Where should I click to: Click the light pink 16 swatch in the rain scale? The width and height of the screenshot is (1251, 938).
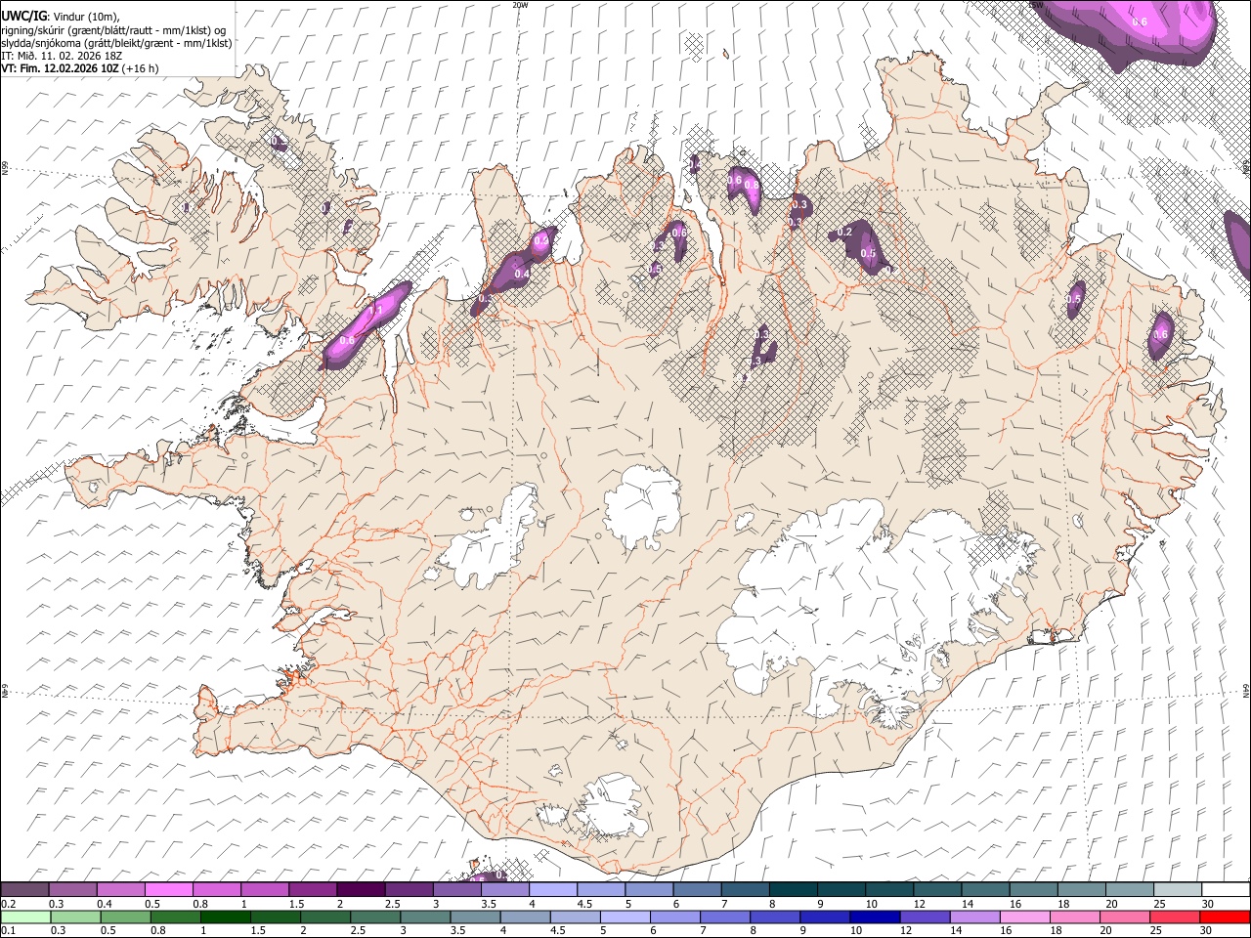[x=1024, y=917]
